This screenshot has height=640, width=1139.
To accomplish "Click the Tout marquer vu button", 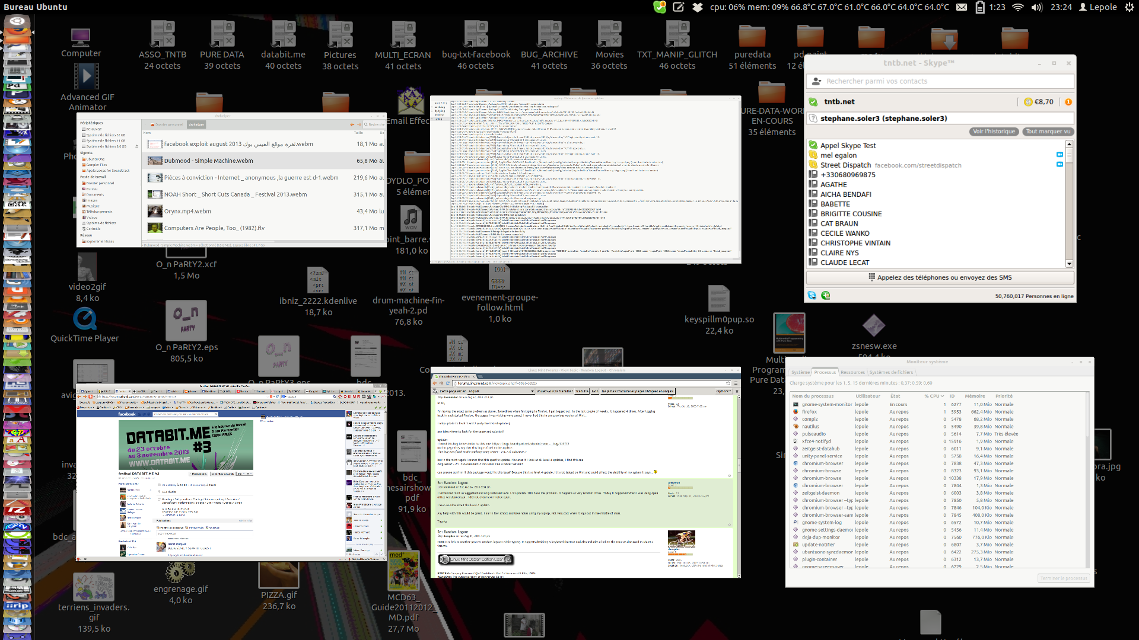I will point(1048,132).
